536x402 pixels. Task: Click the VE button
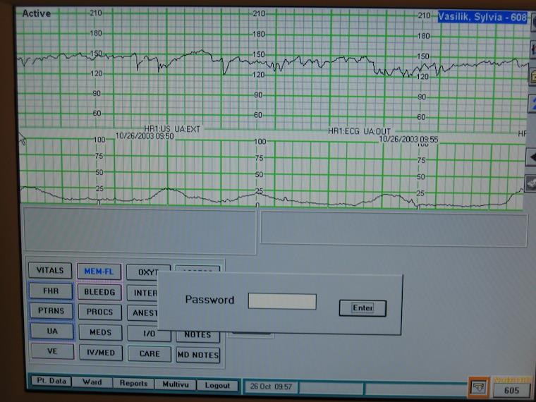pos(50,351)
